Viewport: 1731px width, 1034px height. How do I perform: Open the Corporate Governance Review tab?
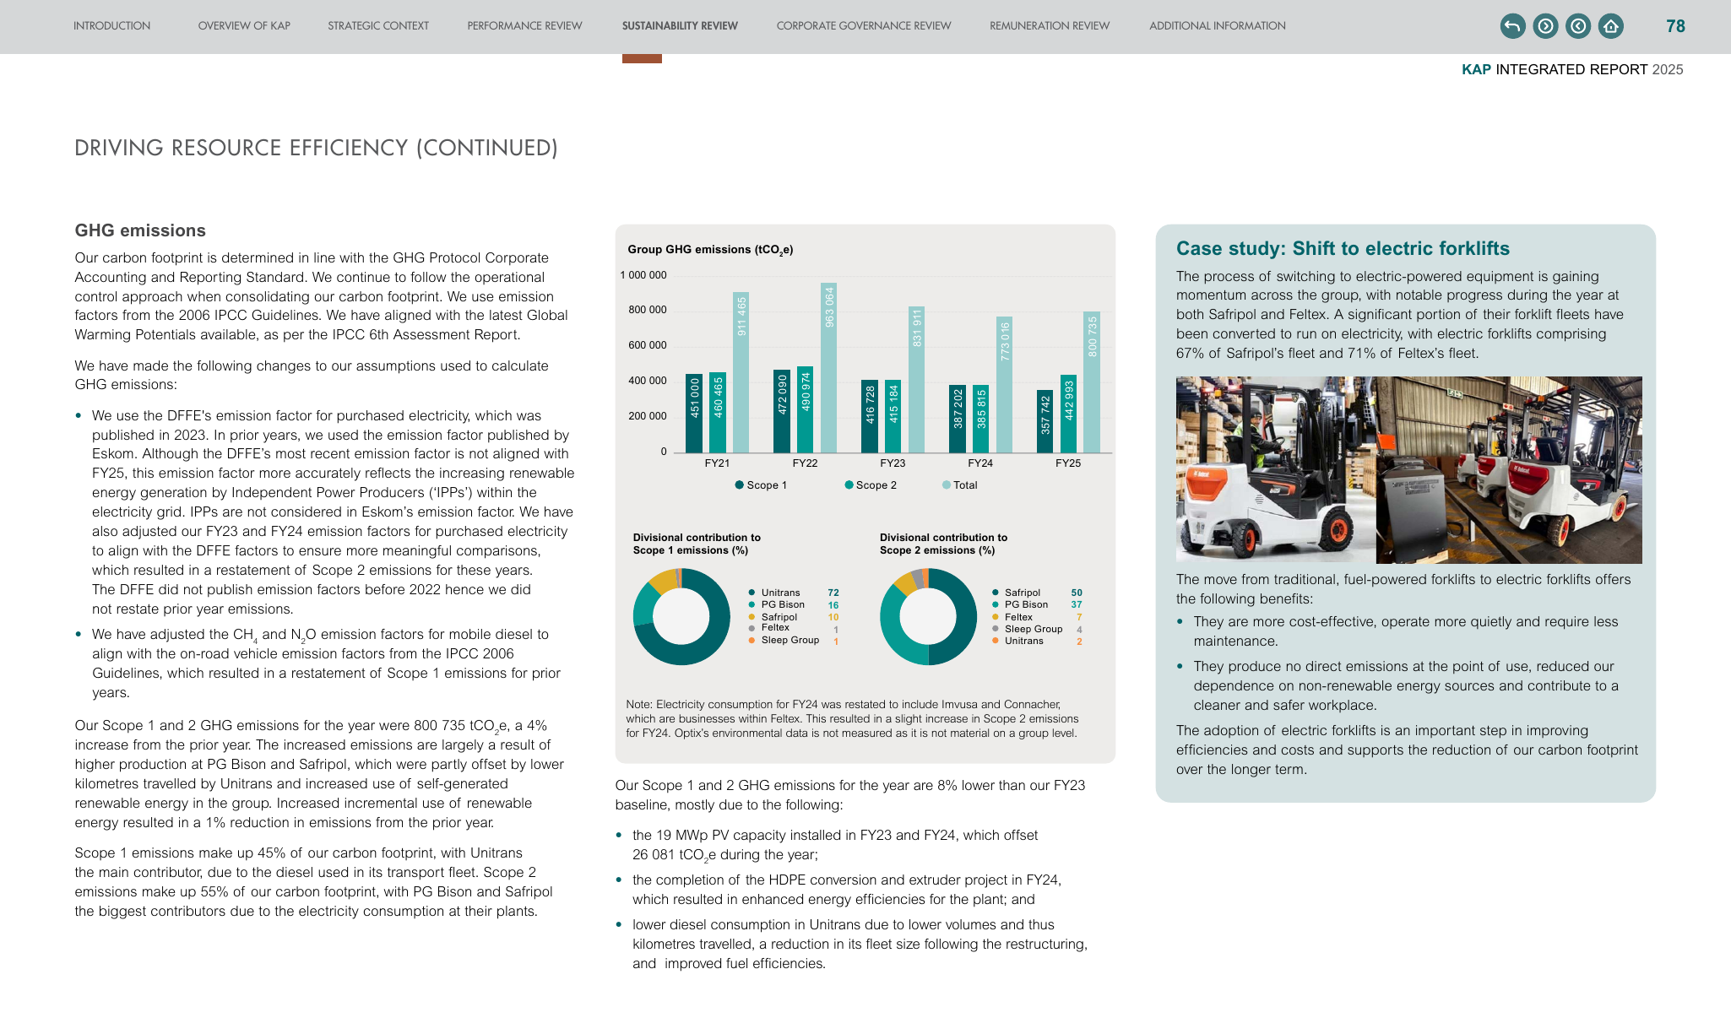click(x=864, y=26)
